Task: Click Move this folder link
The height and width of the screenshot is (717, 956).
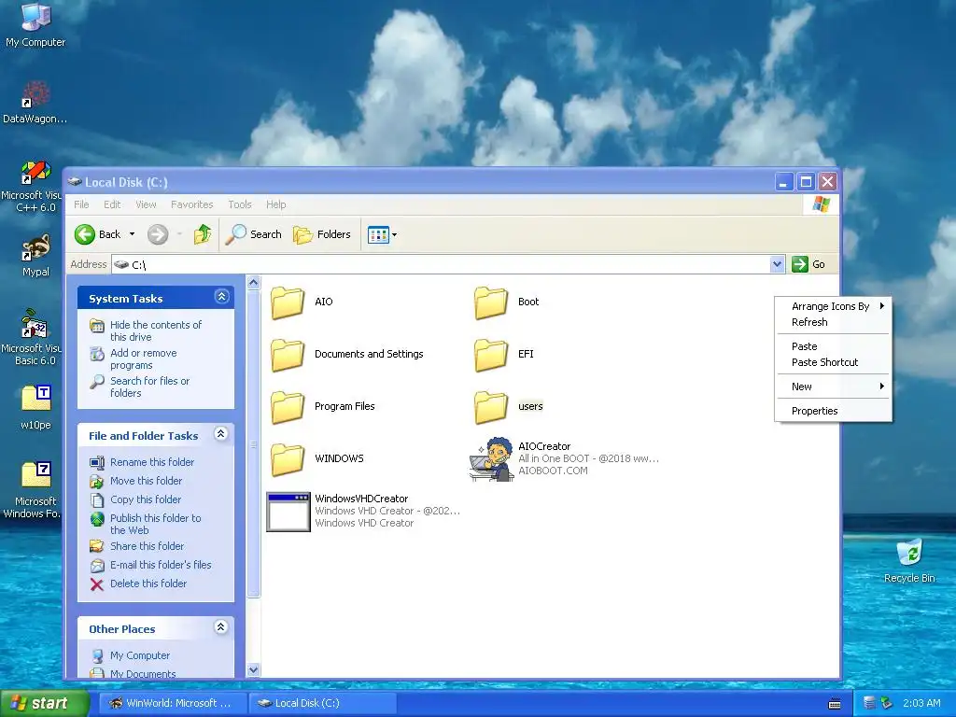Action: pyautogui.click(x=146, y=481)
